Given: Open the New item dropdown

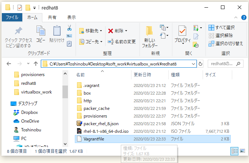Looking at the screenshot, I should tap(164, 28).
